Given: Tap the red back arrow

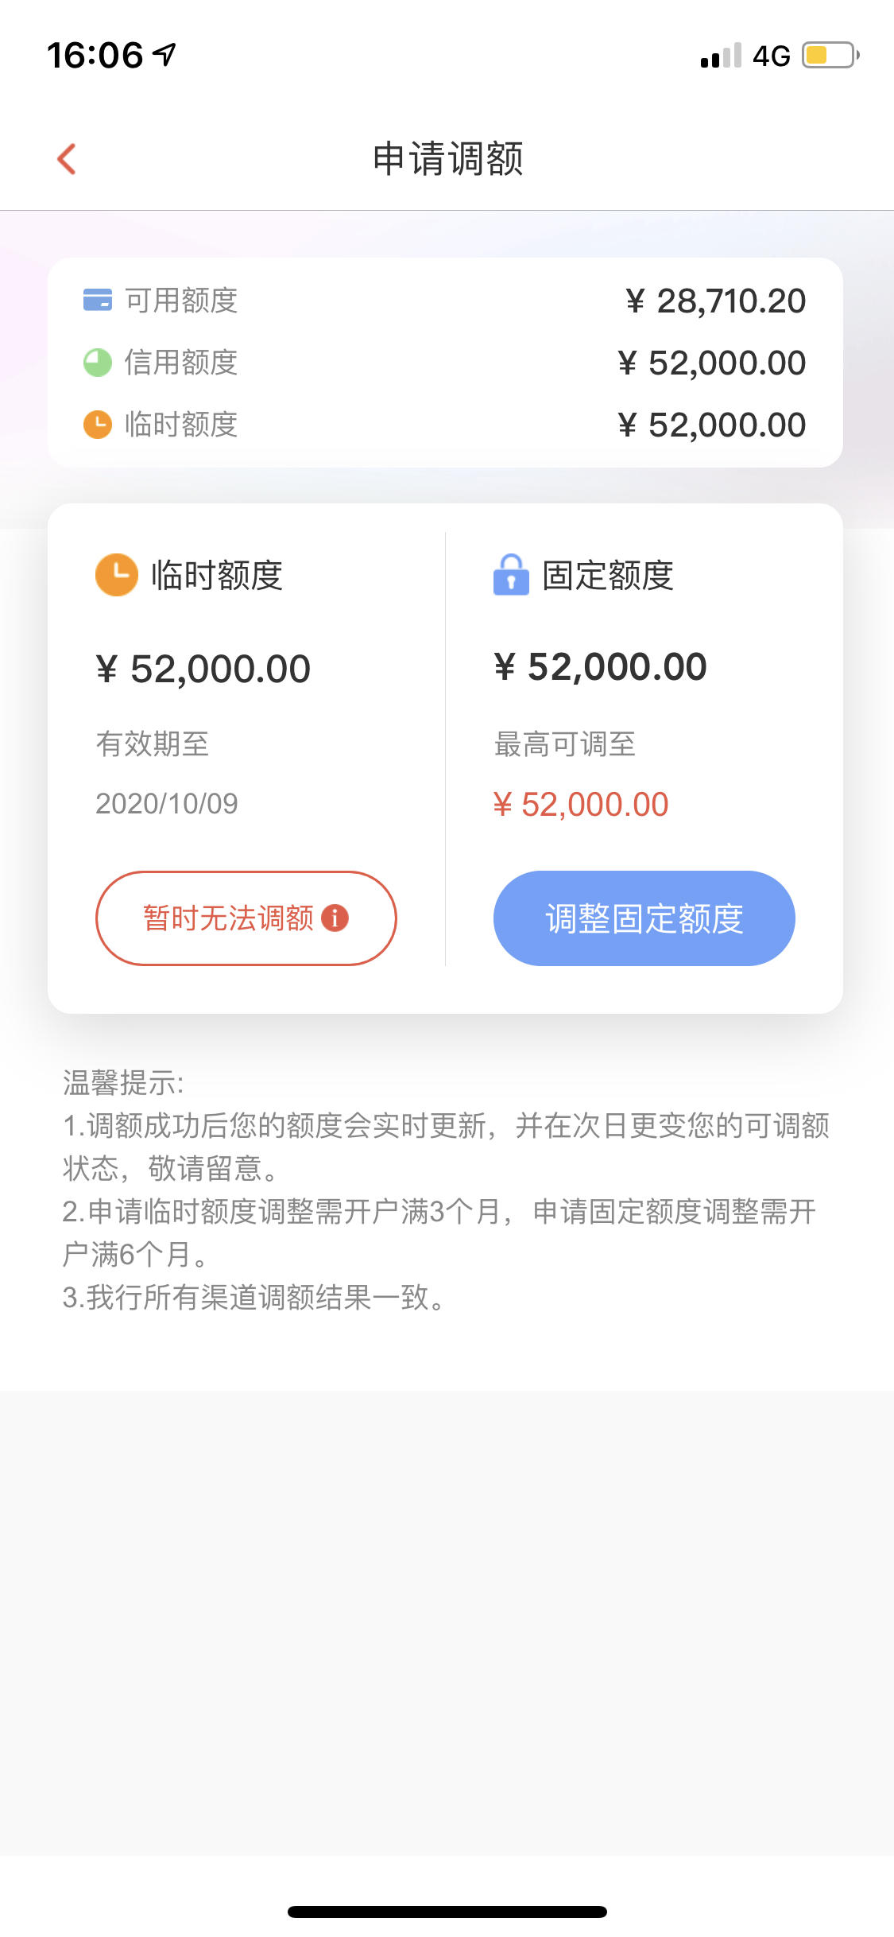Looking at the screenshot, I should pyautogui.click(x=68, y=159).
